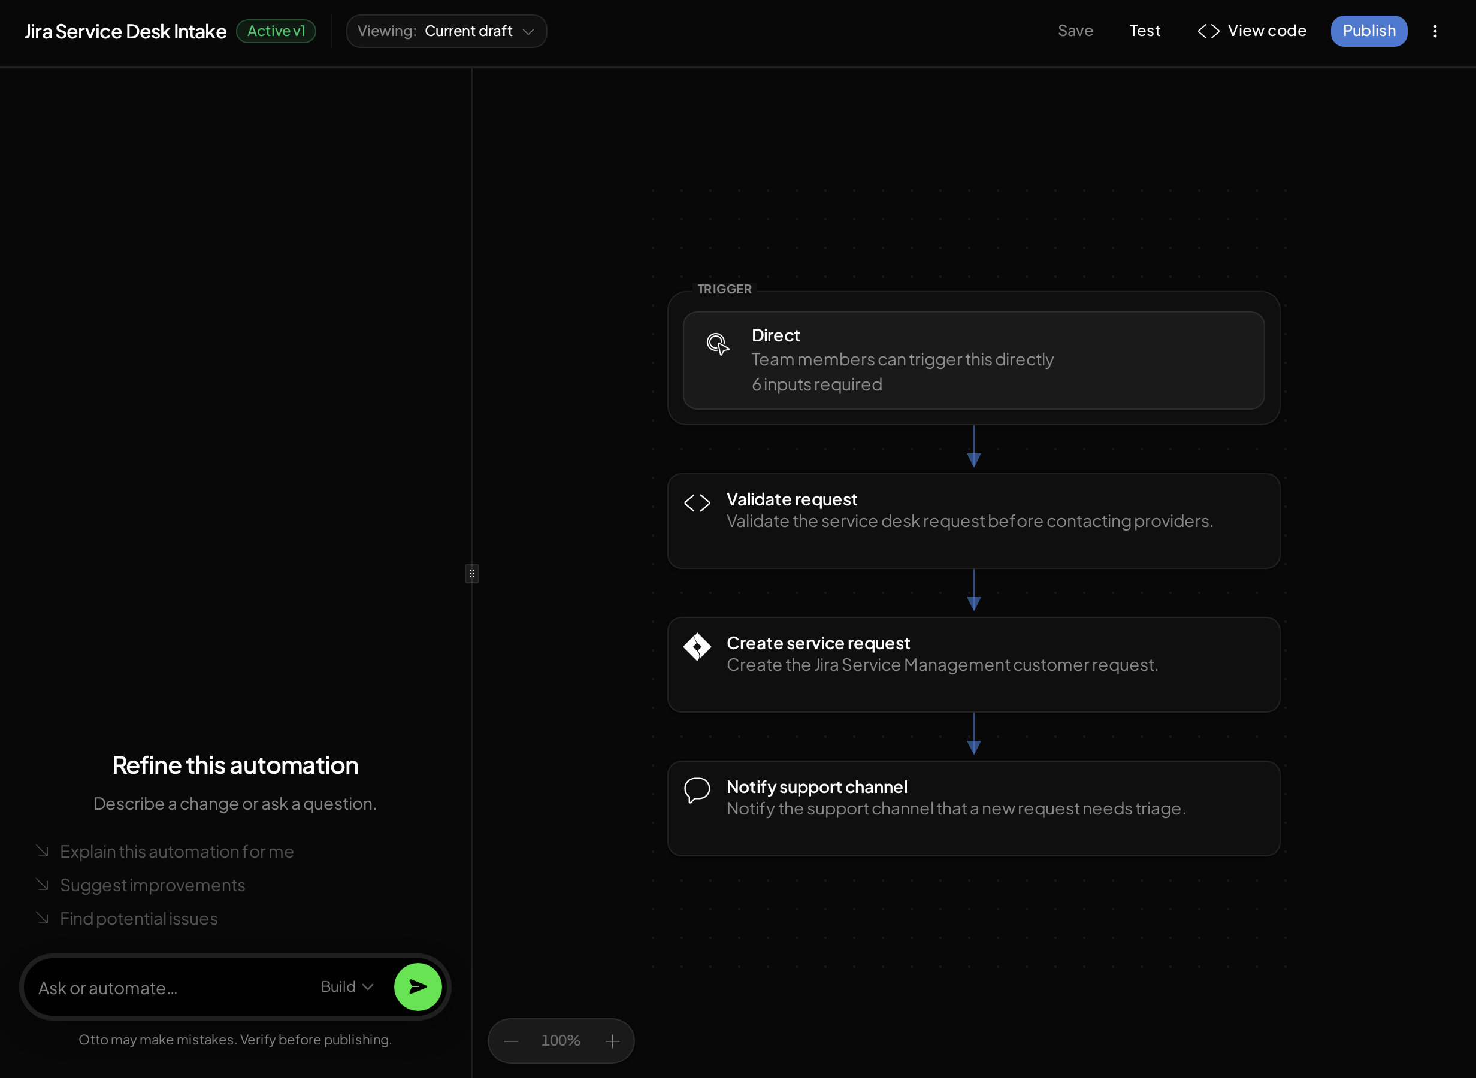
Task: Click the 100% zoom level value
Action: (561, 1041)
